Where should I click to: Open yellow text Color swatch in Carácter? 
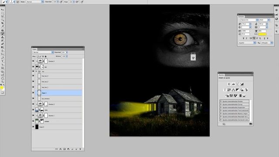pyautogui.click(x=262, y=34)
